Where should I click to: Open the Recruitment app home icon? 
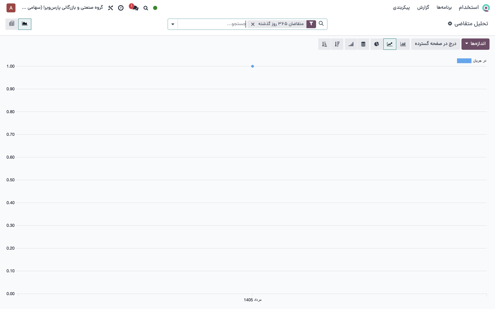pyautogui.click(x=486, y=8)
